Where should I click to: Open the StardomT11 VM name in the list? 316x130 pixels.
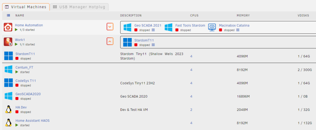[x=25, y=54]
